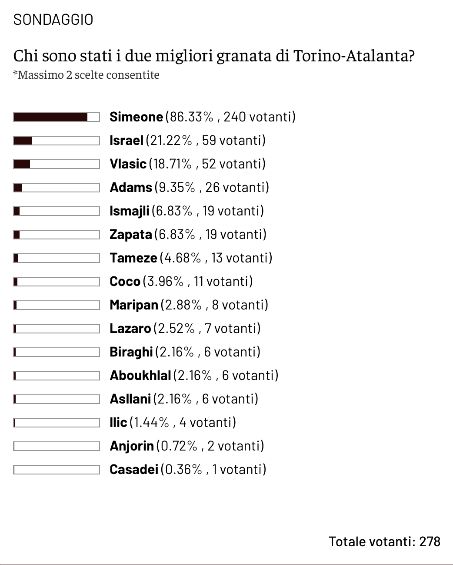Viewport: 453px width, 565px height.
Task: Click the Simeone poll result label
Action: coord(202,117)
